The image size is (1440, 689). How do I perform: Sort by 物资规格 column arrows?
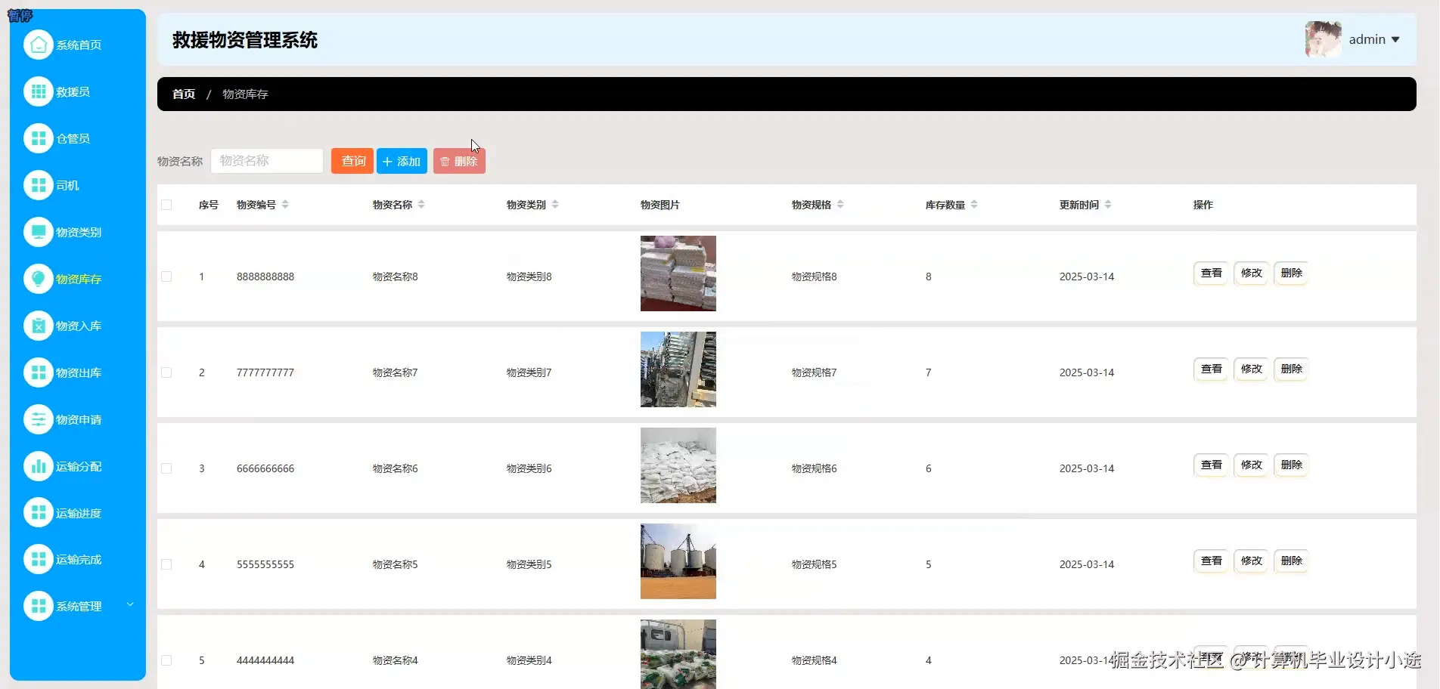pos(840,205)
